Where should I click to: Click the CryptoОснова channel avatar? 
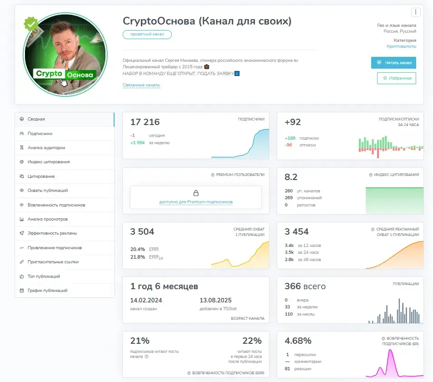[65, 55]
